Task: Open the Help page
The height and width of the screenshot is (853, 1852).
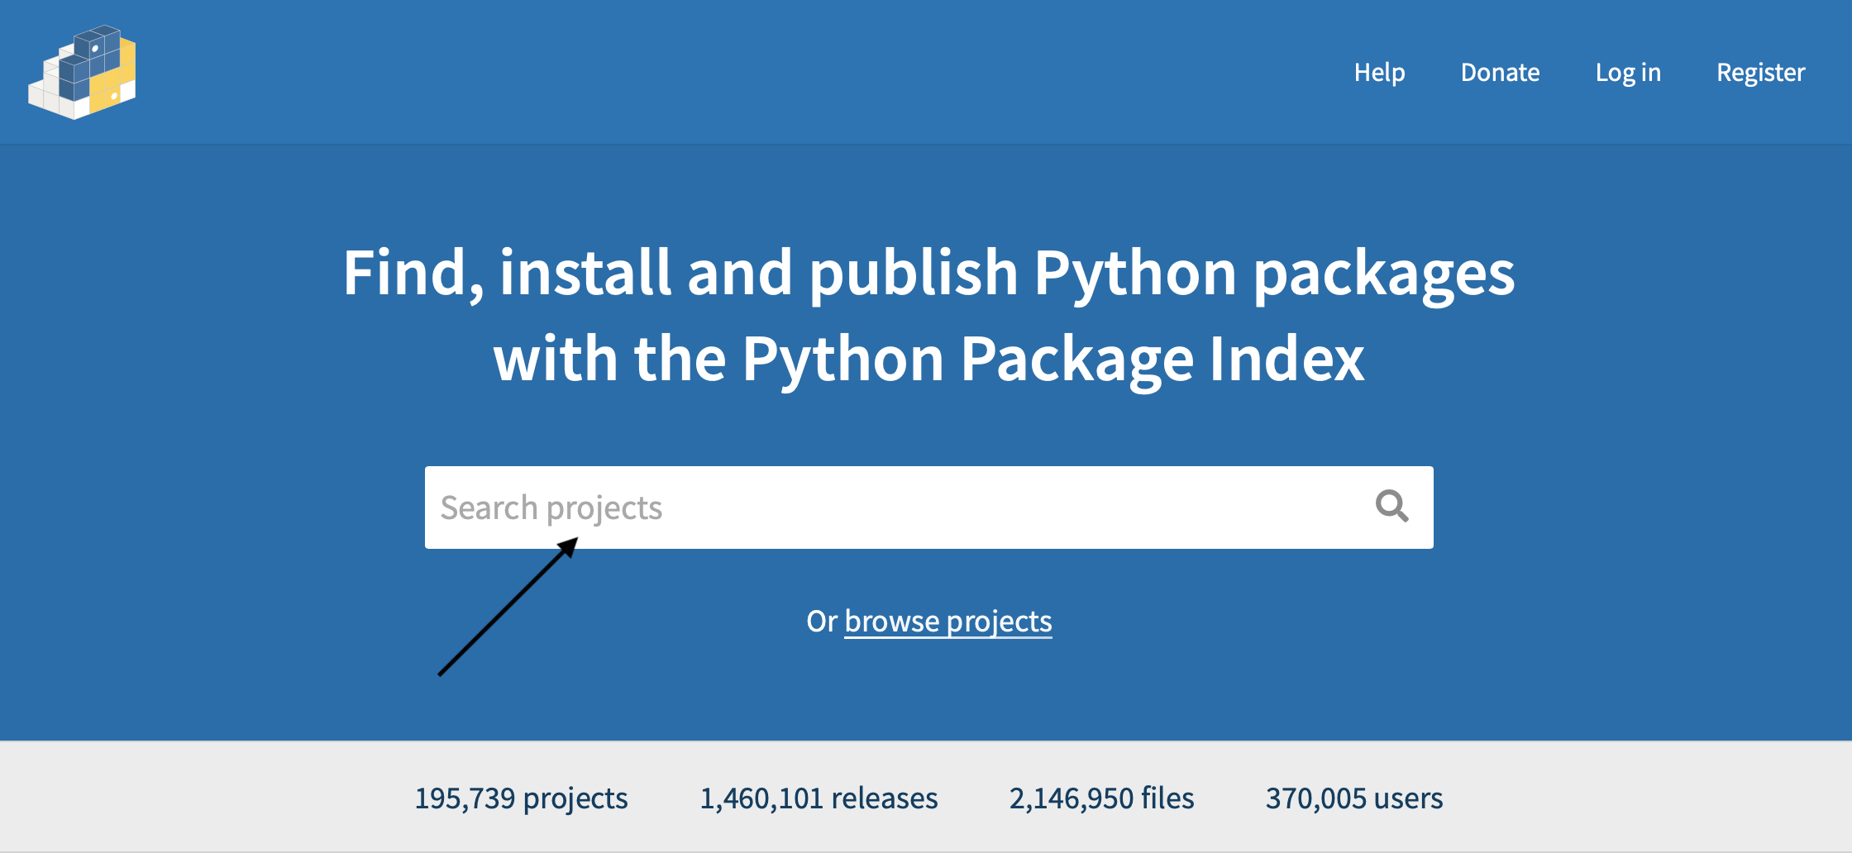Action: (1379, 73)
